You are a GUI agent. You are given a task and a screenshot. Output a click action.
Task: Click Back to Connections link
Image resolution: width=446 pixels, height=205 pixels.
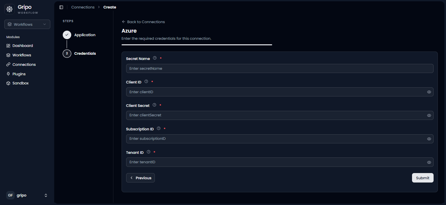click(x=143, y=22)
